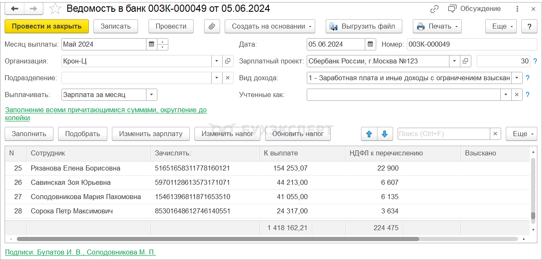Click Обновить налог
Viewport: 542px width, 260px height.
pyautogui.click(x=298, y=134)
